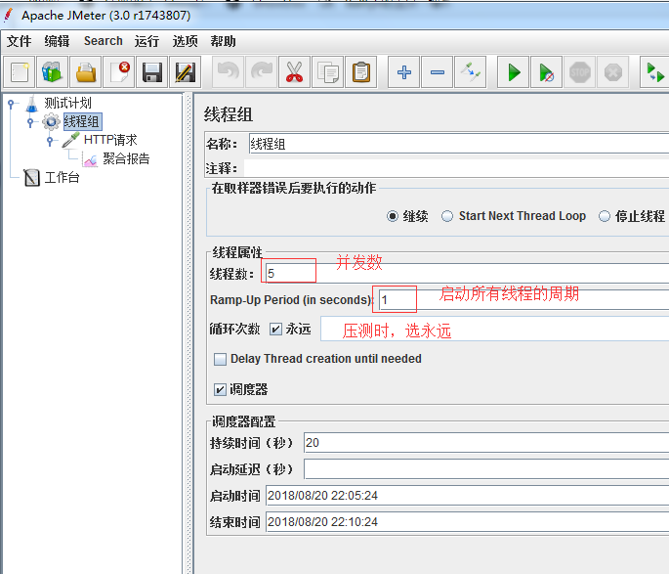This screenshot has width=669, height=574.
Task: Click the 线程组 gear icon
Action: [x=51, y=121]
